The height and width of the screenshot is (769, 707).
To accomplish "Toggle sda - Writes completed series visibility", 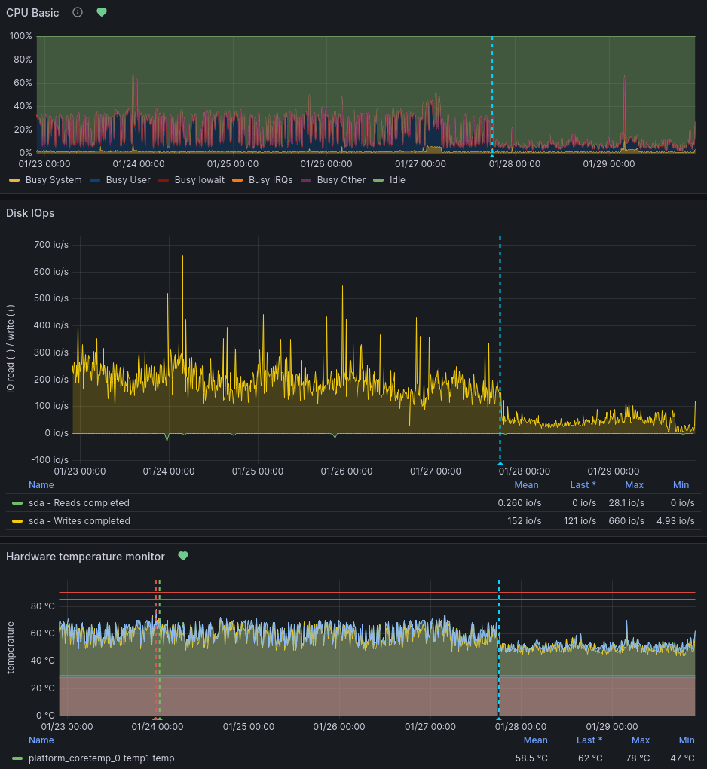I will point(79,521).
